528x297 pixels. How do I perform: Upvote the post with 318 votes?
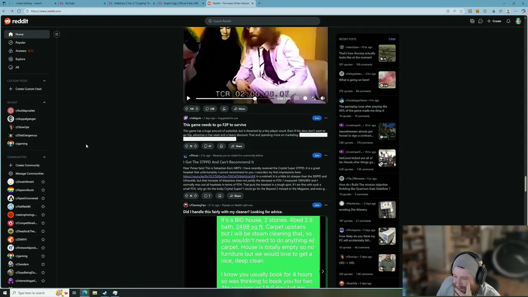click(186, 109)
